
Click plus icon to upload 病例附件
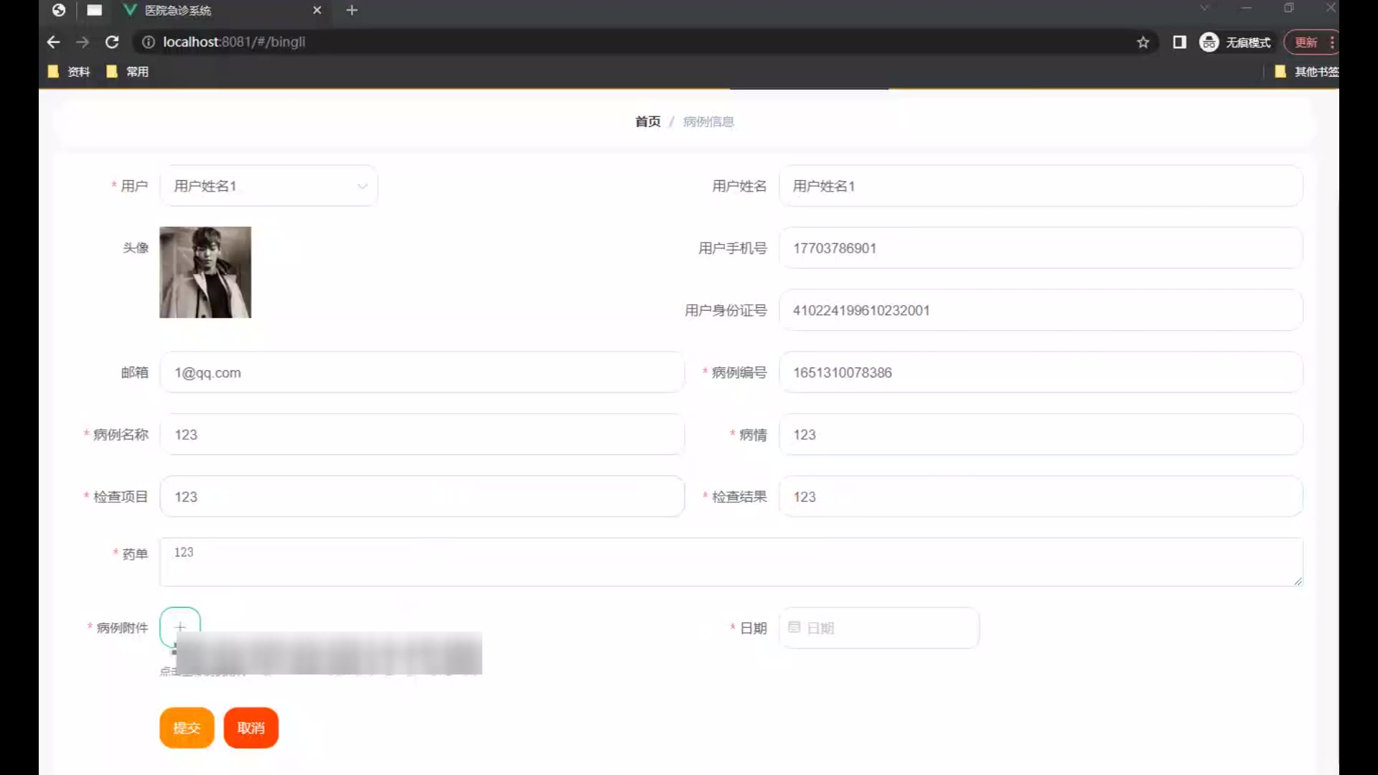(x=180, y=627)
